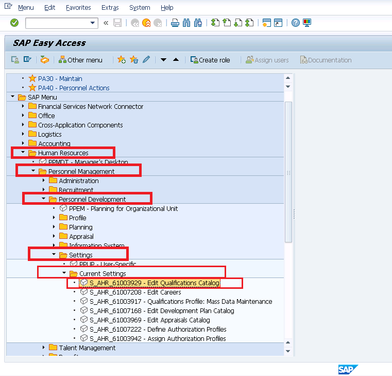392x376 pixels.
Task: Click the Create New Session icon
Action: tap(266, 23)
